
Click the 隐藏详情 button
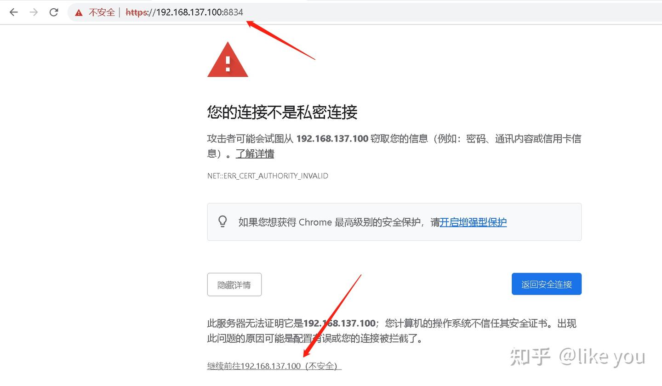[x=234, y=284]
